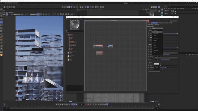Screen dimensions: 198x111
Task: Open the search magnifier in left toolbar
Action: click(x=1, y=10)
